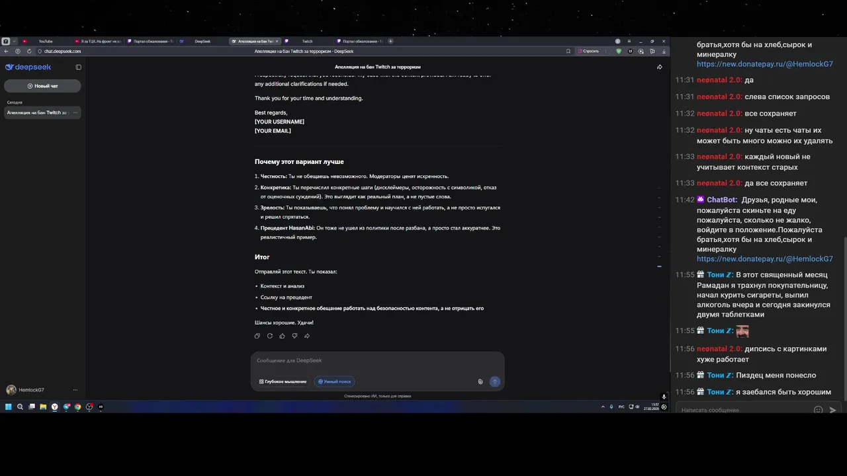This screenshot has height=476, width=847.
Task: Switch to the Twitch tab
Action: (307, 41)
